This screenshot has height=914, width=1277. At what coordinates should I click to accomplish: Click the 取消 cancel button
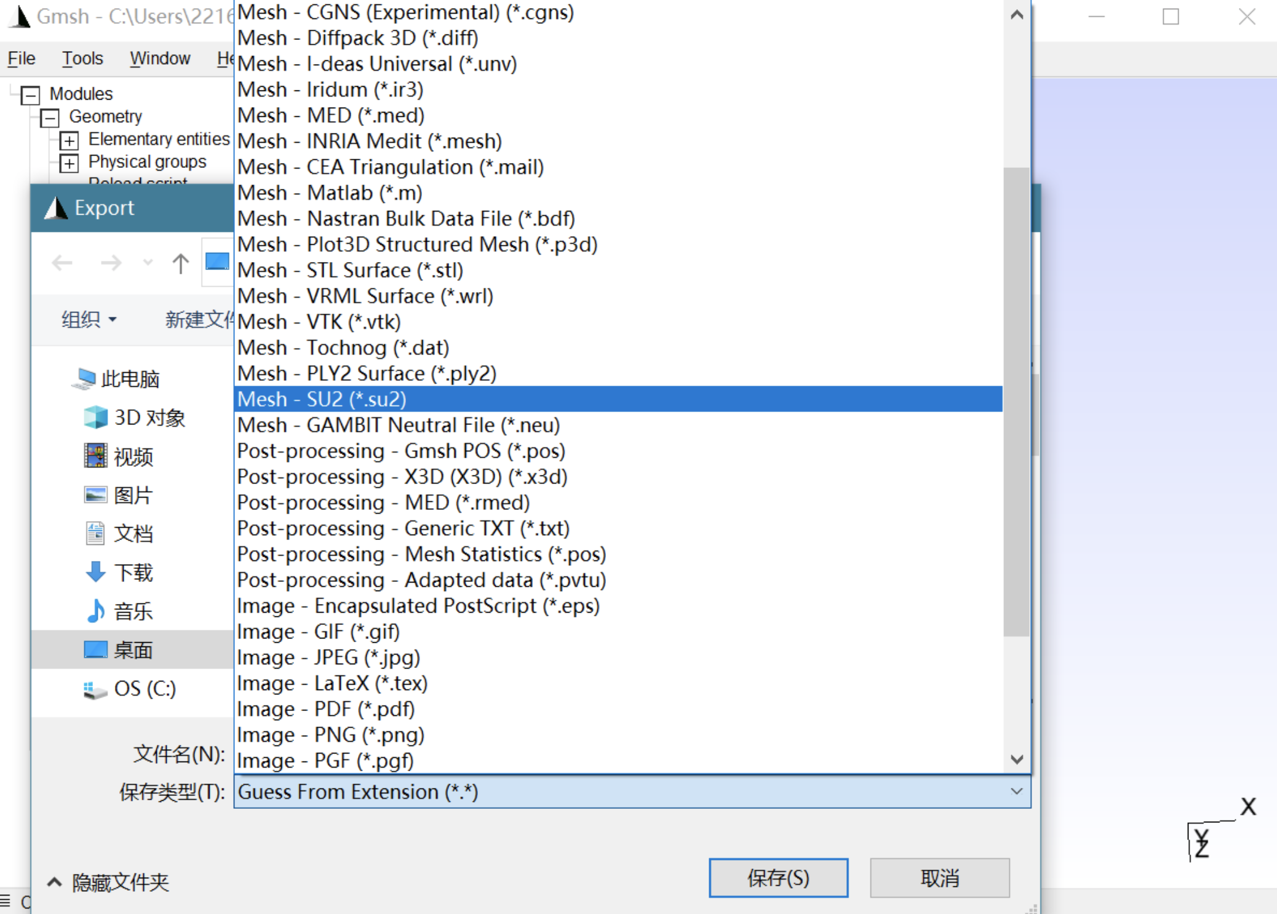tap(939, 878)
